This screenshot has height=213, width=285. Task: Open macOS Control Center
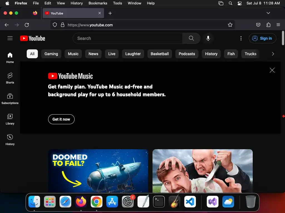tap(240, 3)
